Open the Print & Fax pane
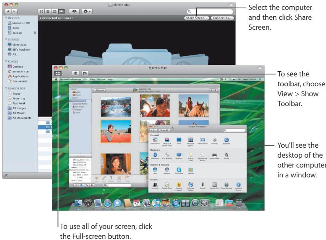Image resolution: width=326 pixels, height=240 pixels. click(215, 156)
